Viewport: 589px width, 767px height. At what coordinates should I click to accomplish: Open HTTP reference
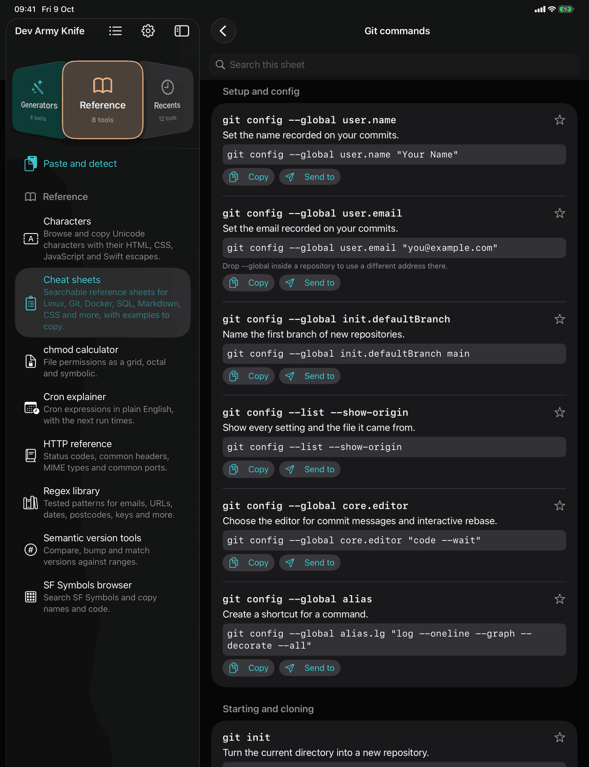coord(103,455)
